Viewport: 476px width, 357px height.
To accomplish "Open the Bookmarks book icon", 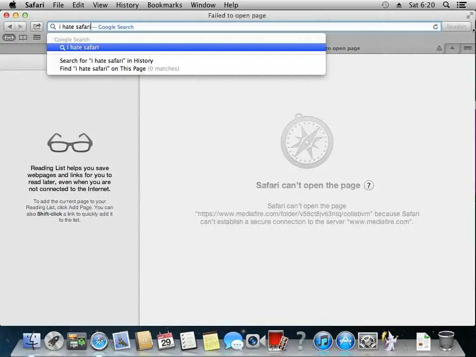I will point(23,38).
